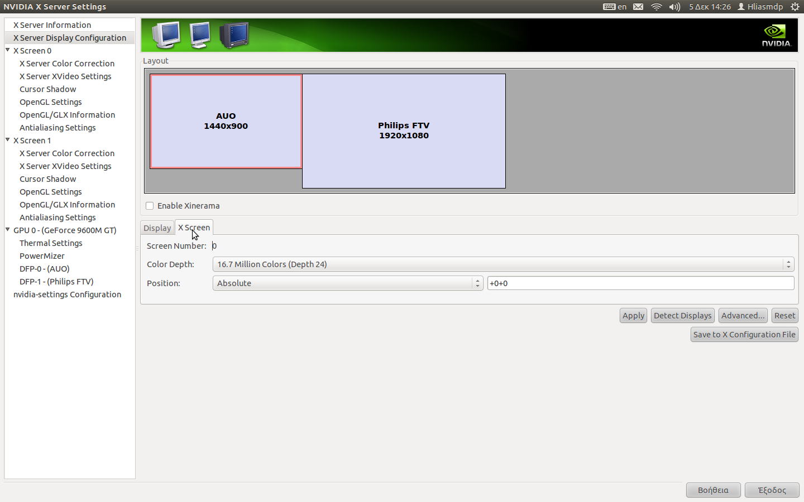Open the Hliasmdp user menu
The width and height of the screenshot is (804, 502).
tap(760, 7)
